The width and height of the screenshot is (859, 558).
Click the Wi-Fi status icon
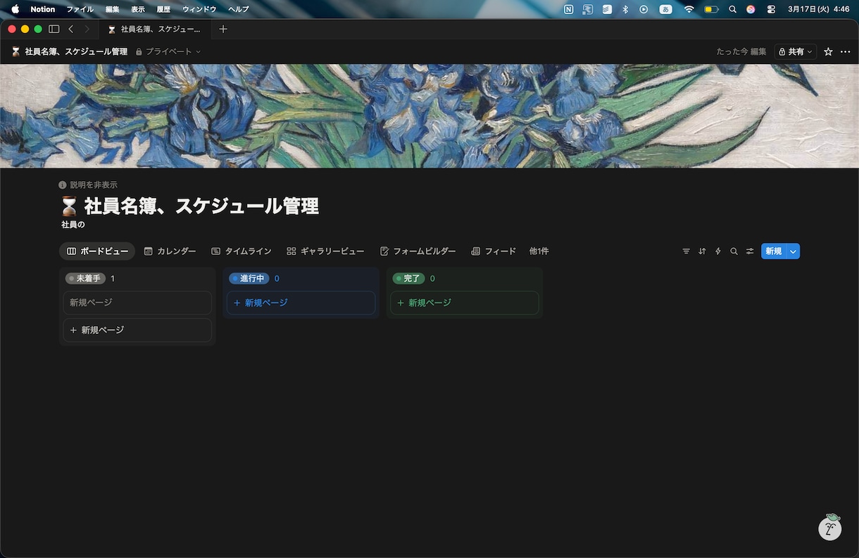pos(689,9)
